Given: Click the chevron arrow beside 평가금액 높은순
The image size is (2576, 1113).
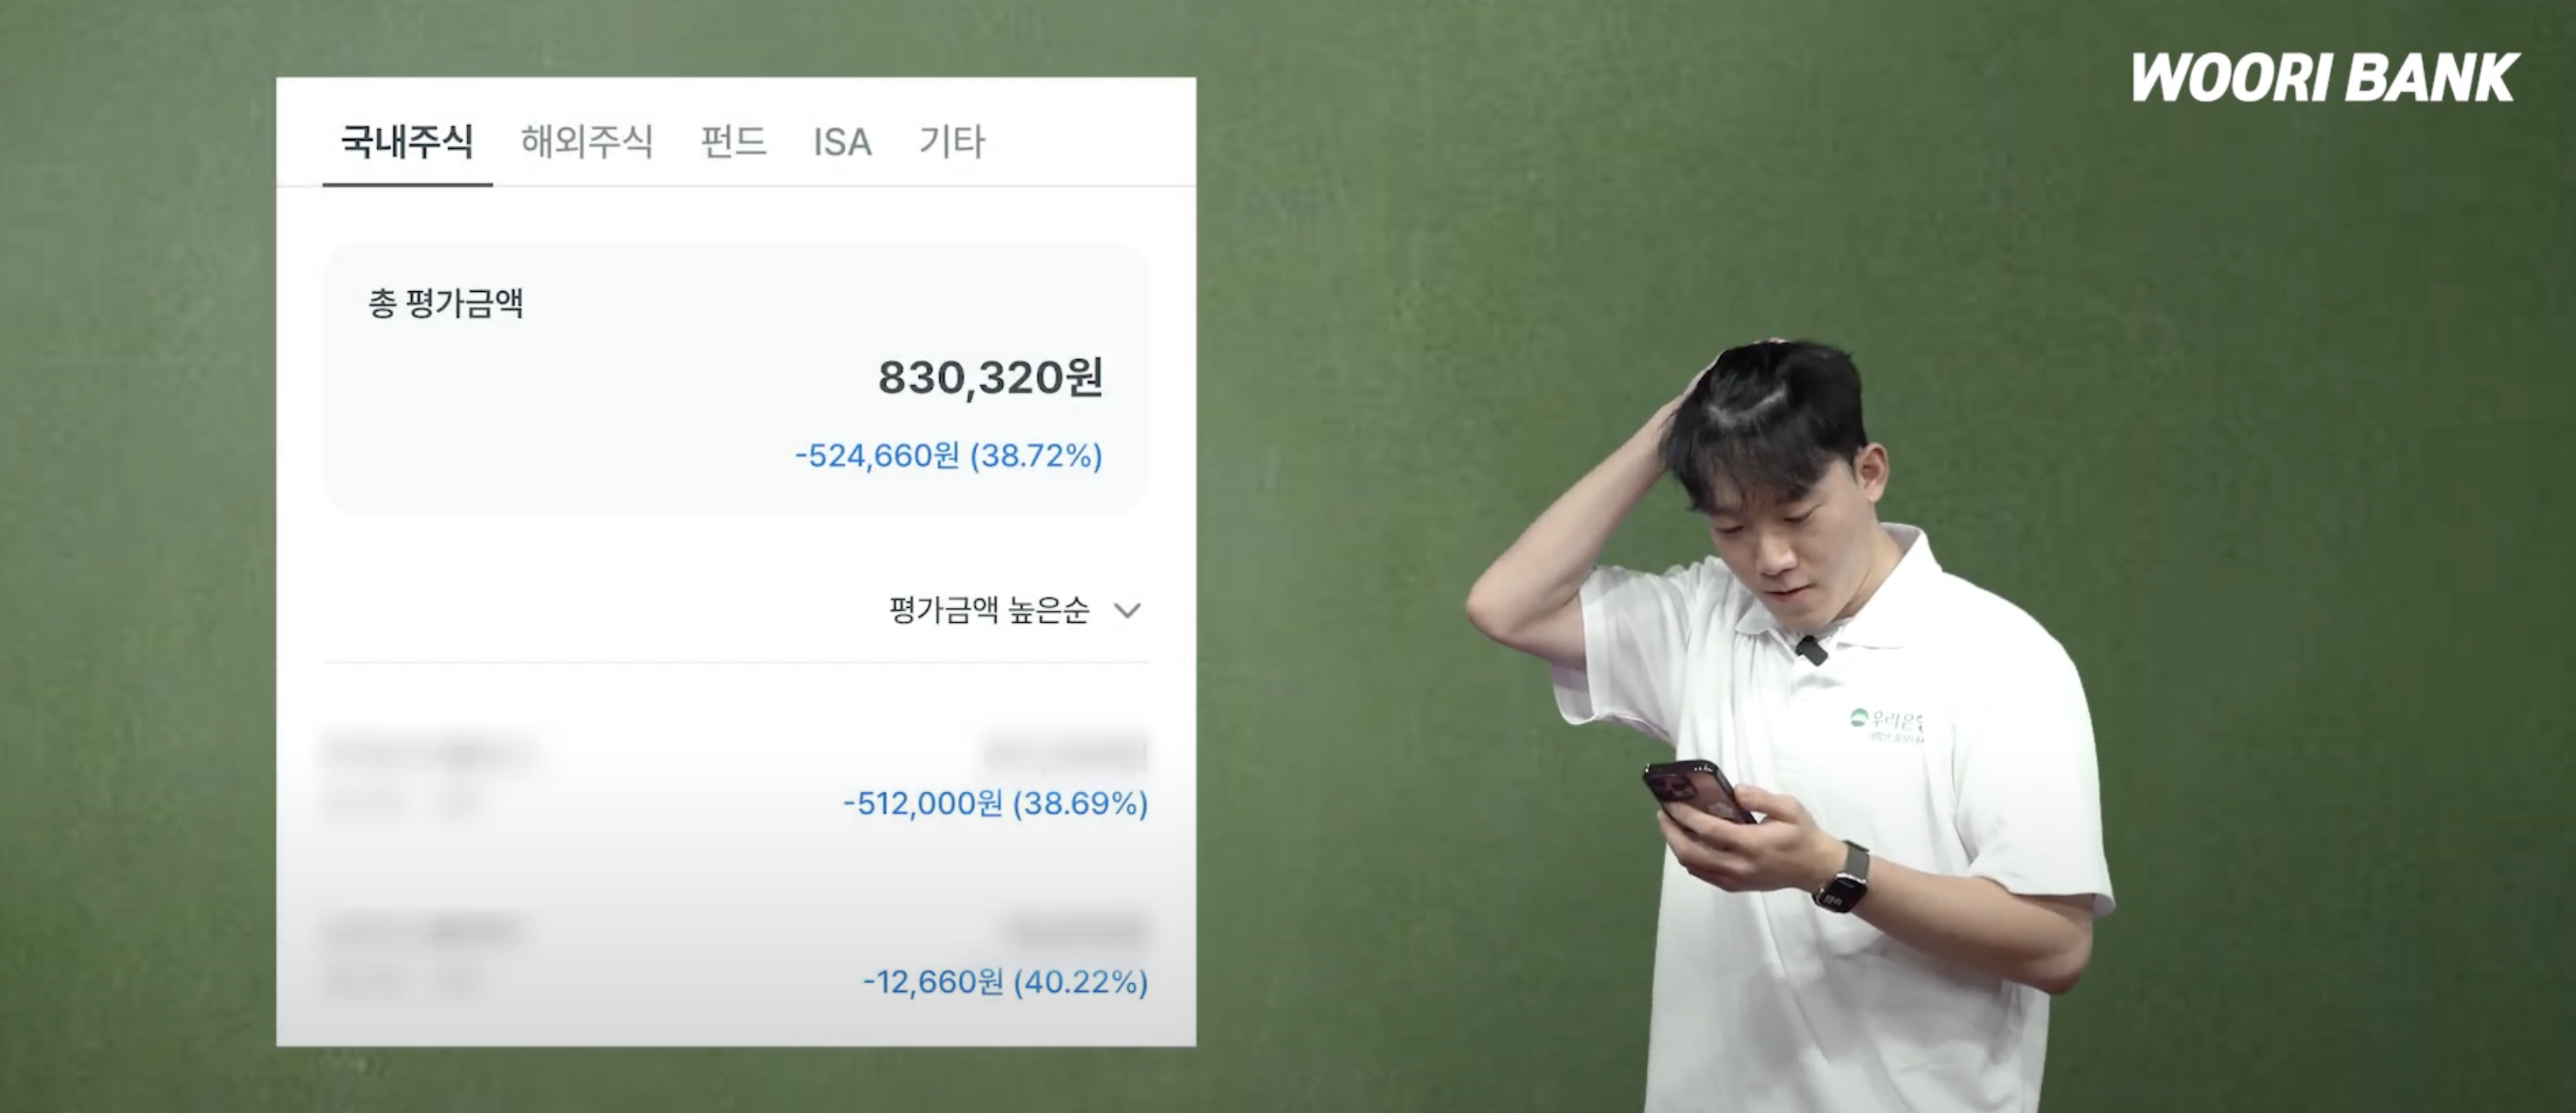Looking at the screenshot, I should (1127, 610).
